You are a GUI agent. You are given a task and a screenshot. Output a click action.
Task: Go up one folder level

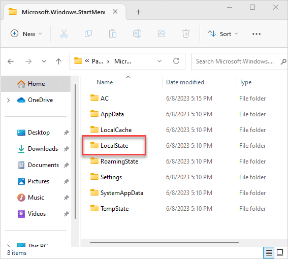(x=58, y=61)
